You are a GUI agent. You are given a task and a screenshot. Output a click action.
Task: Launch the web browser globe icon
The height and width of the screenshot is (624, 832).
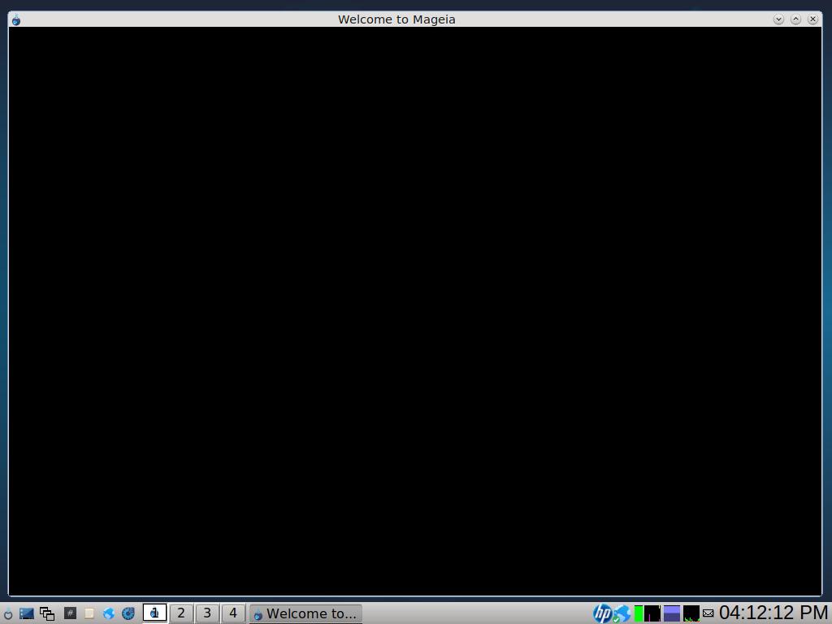click(x=109, y=613)
